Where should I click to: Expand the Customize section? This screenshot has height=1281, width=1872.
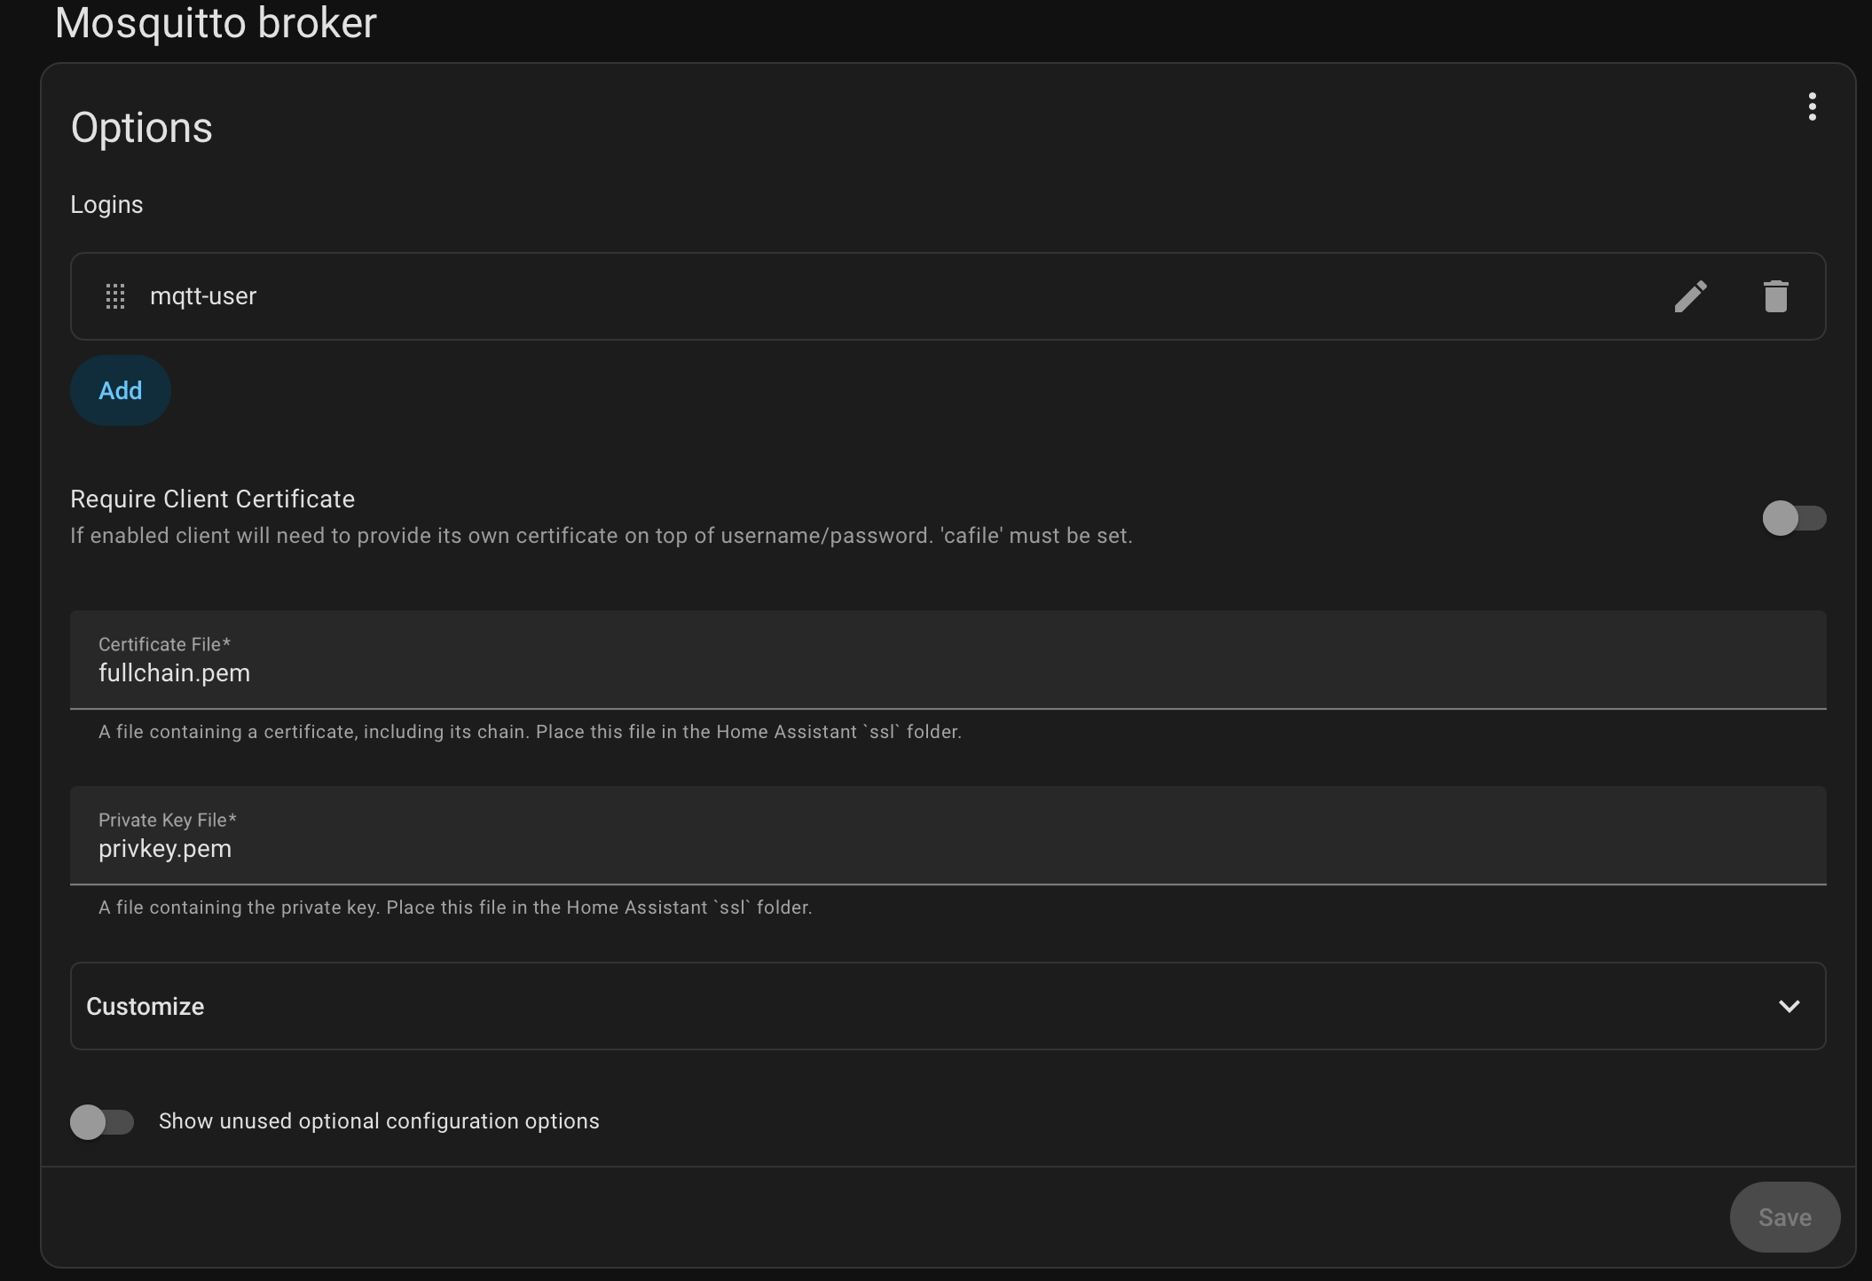(947, 1006)
